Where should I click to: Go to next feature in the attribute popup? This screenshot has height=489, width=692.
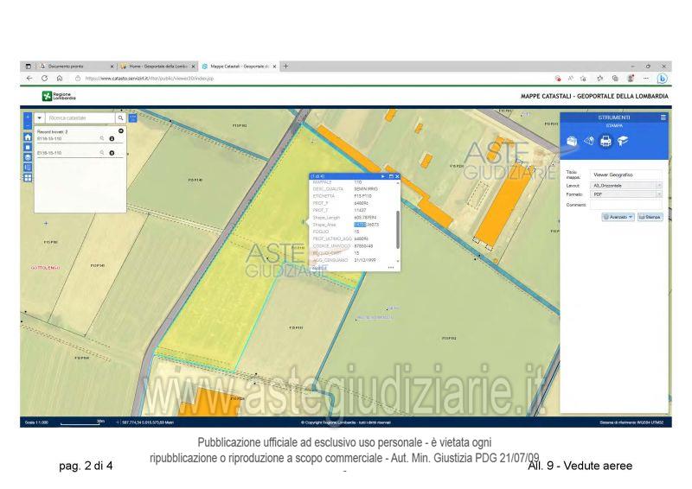click(x=382, y=176)
